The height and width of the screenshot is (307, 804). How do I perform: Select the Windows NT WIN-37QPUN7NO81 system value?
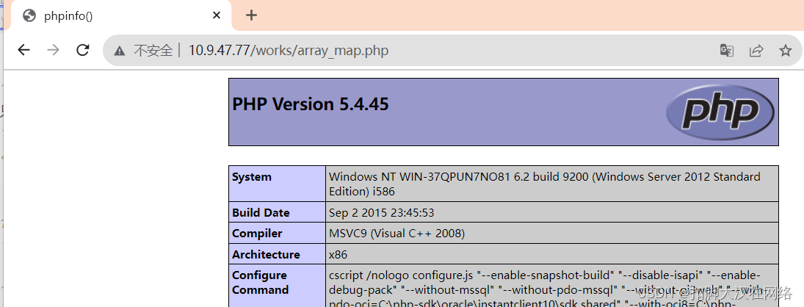coord(545,184)
